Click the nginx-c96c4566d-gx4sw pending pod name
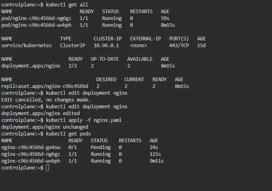 (31, 147)
